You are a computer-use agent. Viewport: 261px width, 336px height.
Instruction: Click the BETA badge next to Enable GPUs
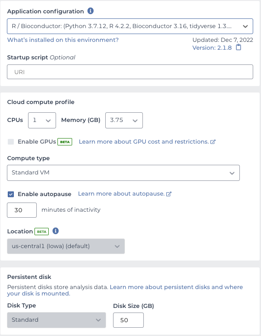(x=65, y=142)
